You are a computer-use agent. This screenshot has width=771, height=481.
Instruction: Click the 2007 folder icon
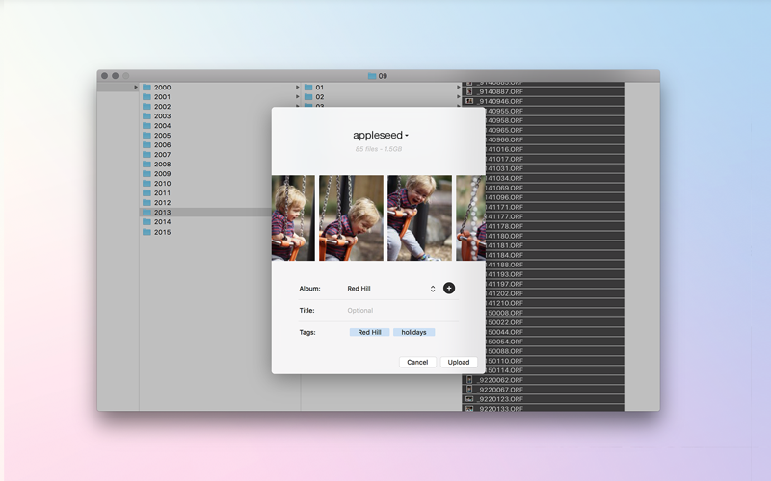click(x=146, y=155)
